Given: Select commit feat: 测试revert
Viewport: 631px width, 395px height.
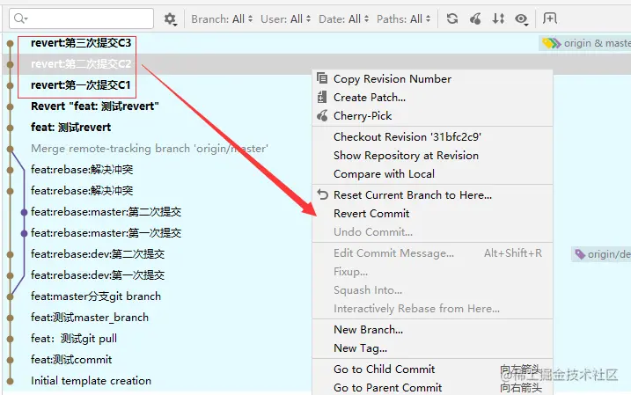Looking at the screenshot, I should tap(70, 127).
